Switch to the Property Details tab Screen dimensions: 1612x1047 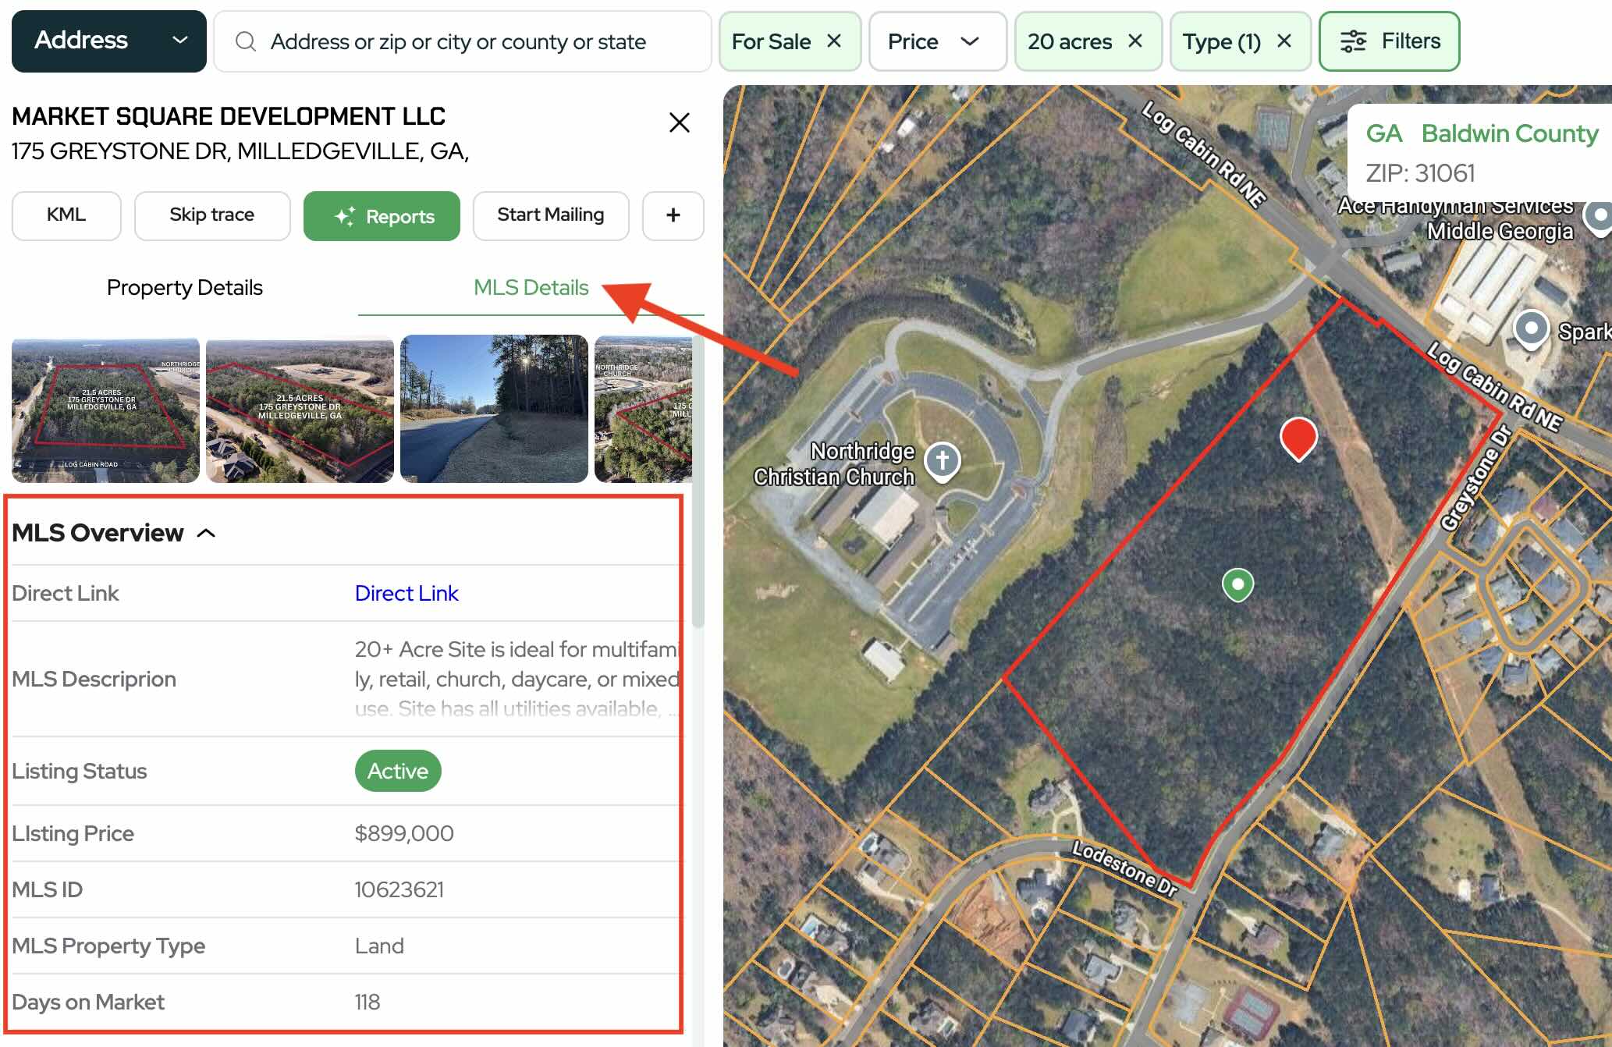(184, 288)
